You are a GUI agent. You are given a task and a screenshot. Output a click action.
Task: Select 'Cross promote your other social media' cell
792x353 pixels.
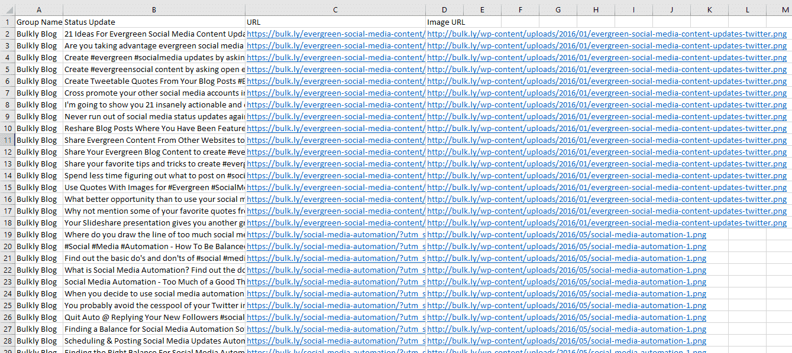[154, 93]
